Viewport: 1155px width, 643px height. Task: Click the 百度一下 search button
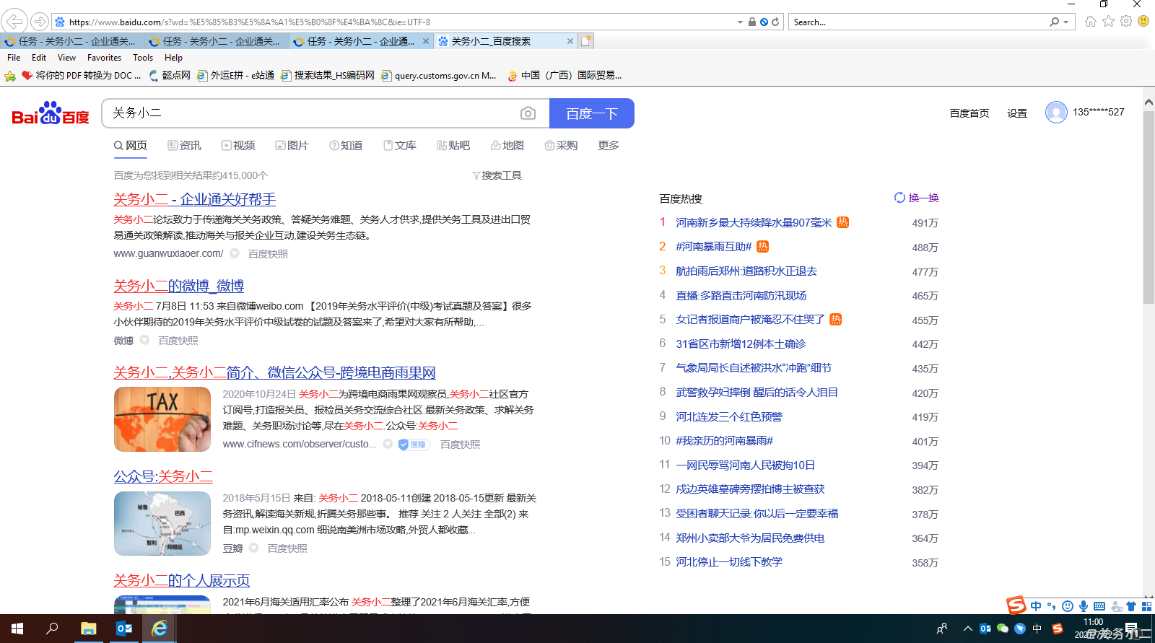592,113
